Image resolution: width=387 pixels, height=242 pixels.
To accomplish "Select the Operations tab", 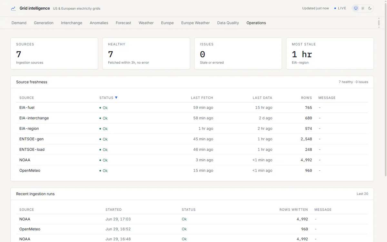I will tap(256, 23).
